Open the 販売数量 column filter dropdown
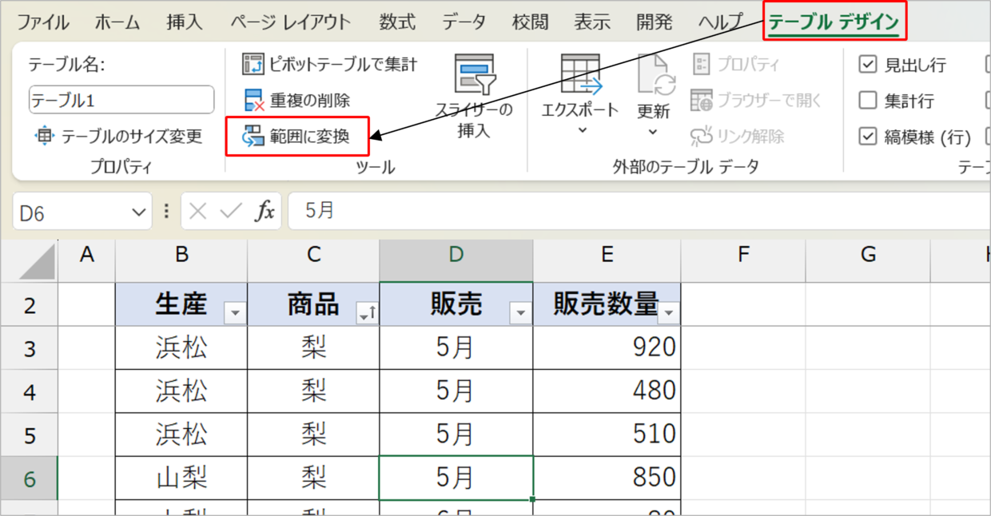The width and height of the screenshot is (991, 516). (669, 314)
